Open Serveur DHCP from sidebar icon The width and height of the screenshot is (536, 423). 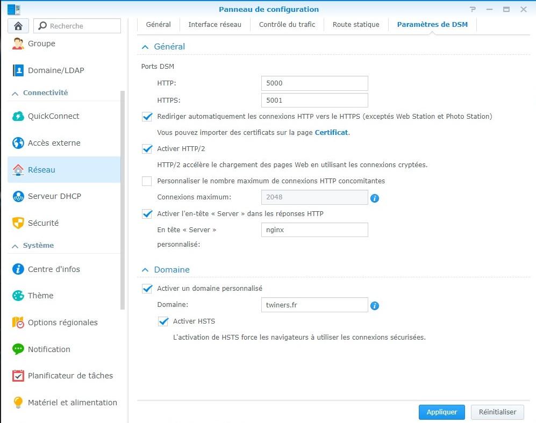pos(18,196)
